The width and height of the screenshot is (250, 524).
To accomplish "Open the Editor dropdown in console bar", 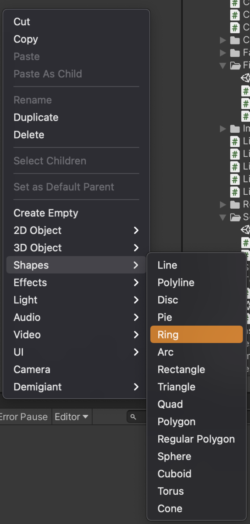I will tap(71, 417).
